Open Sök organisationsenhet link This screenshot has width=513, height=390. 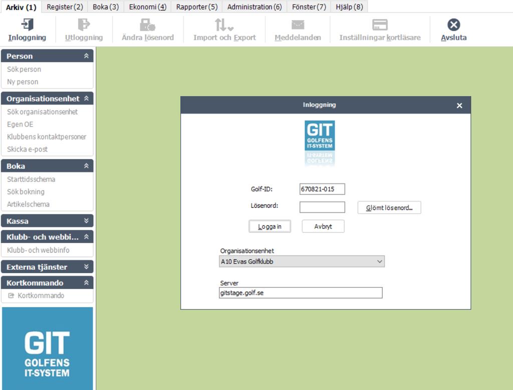tap(42, 111)
